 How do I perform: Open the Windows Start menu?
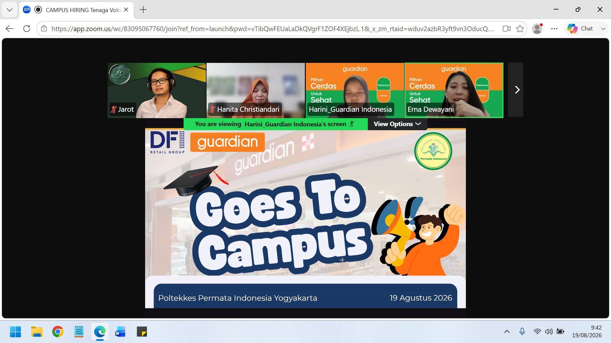pos(15,332)
